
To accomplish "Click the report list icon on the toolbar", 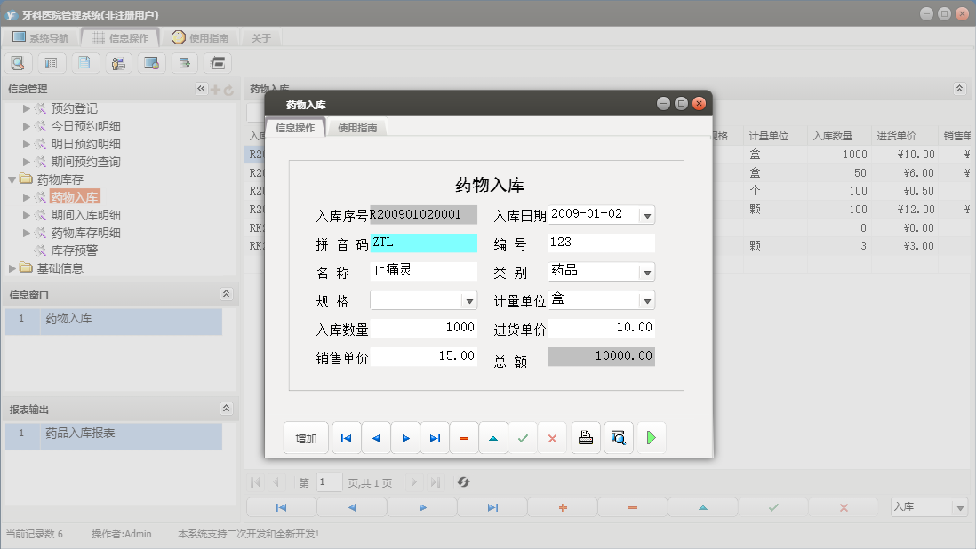I will tap(52, 62).
